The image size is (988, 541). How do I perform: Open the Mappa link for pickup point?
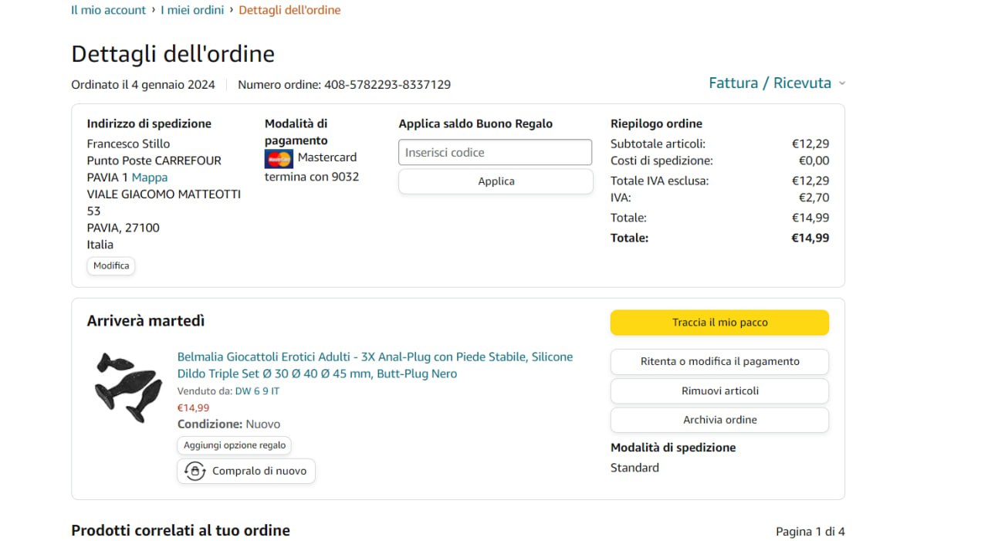click(x=150, y=178)
